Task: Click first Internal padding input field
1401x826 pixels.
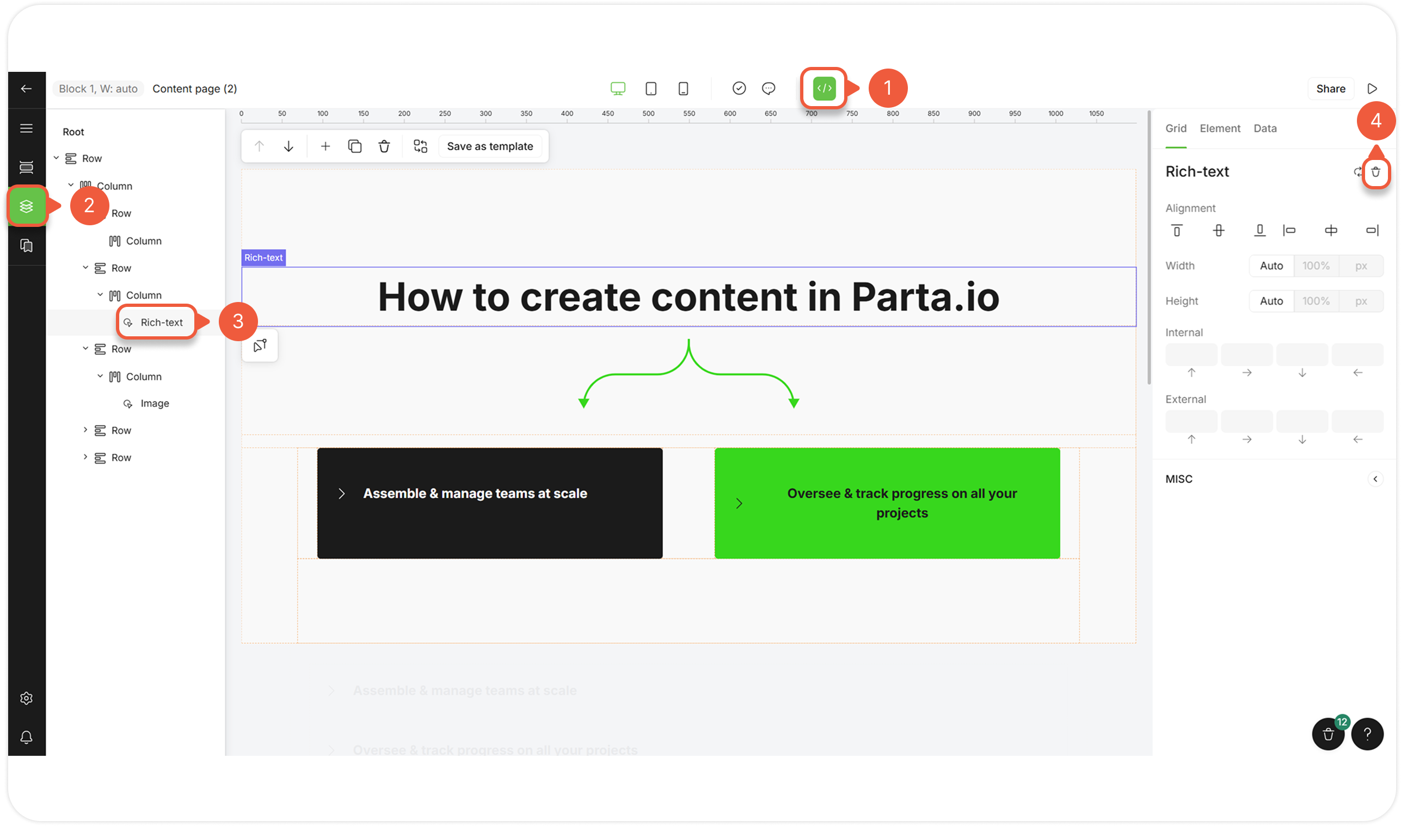Action: pos(1190,355)
